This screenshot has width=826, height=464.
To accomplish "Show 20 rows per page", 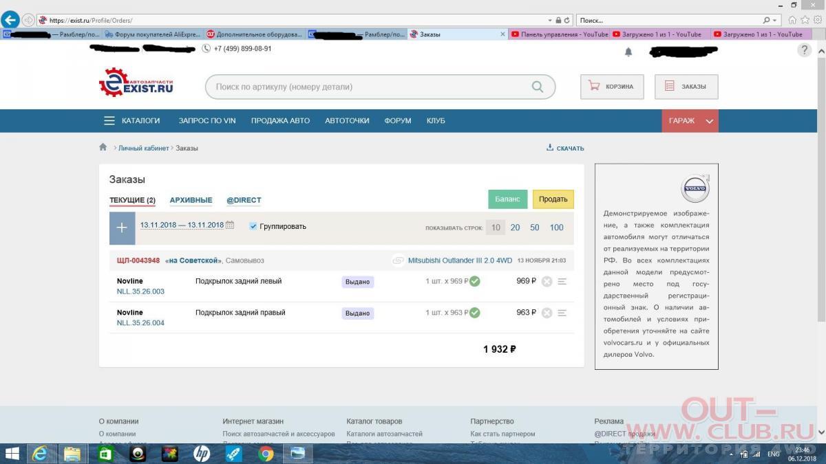I will (515, 228).
